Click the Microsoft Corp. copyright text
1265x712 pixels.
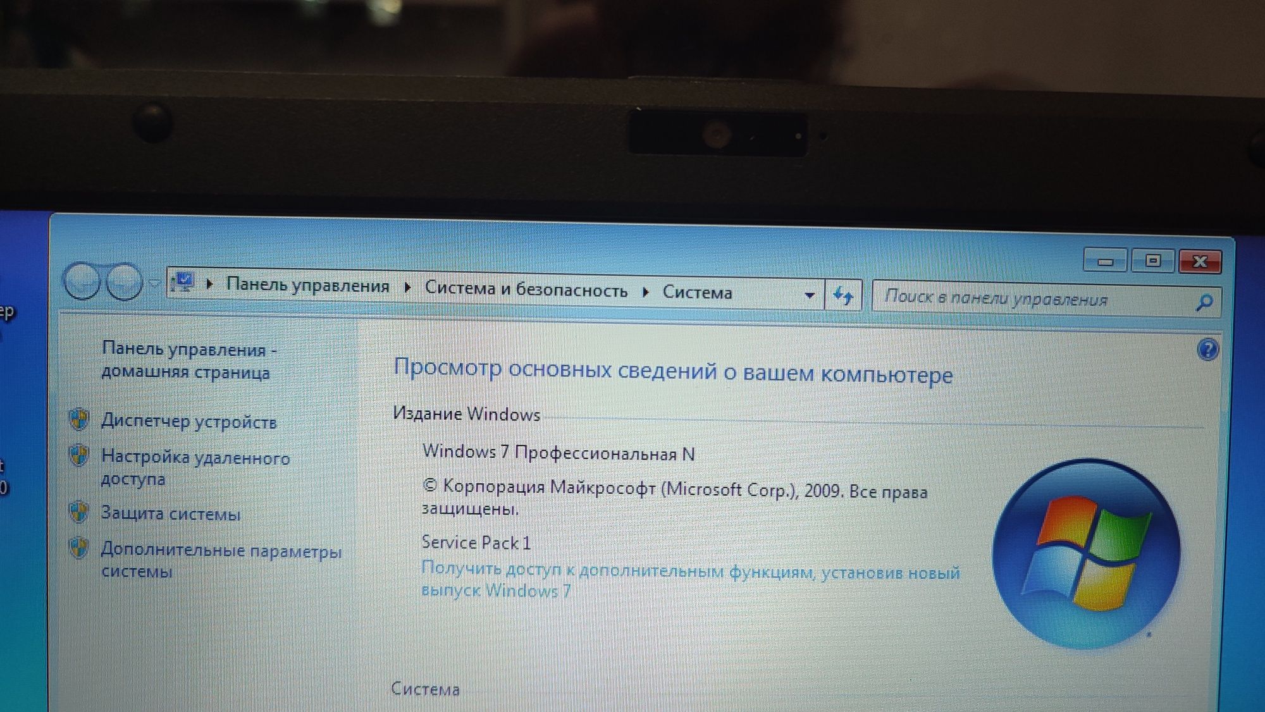(674, 498)
